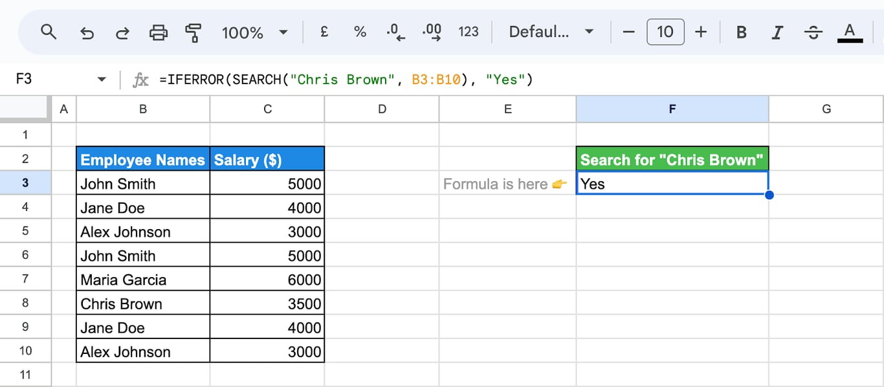The height and width of the screenshot is (387, 884).
Task: Increase font size with plus button
Action: point(701,32)
